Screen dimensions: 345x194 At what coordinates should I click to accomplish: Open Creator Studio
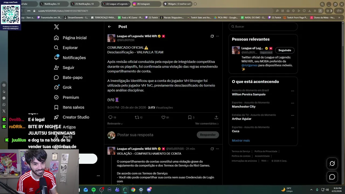71,117
